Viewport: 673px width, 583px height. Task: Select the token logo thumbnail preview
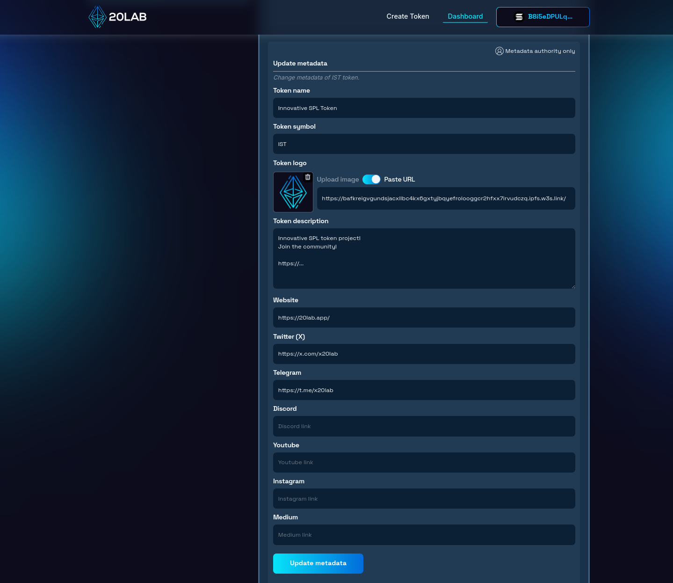point(293,192)
